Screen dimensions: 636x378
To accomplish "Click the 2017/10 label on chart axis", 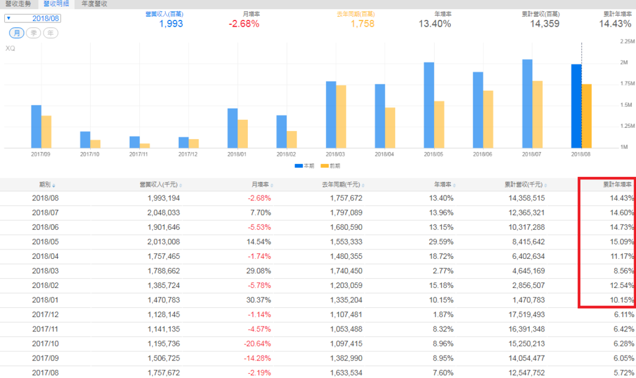I will coord(89,155).
